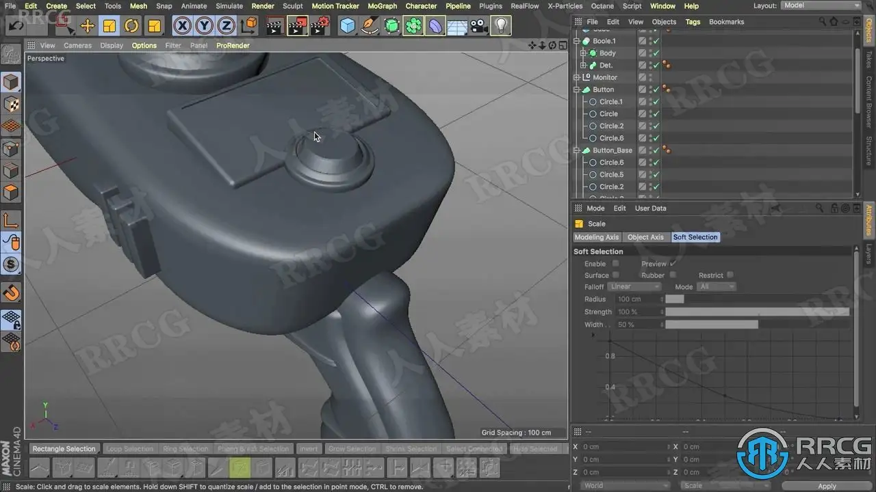The width and height of the screenshot is (876, 492).
Task: Switch to the Object Axis tab
Action: pyautogui.click(x=645, y=237)
